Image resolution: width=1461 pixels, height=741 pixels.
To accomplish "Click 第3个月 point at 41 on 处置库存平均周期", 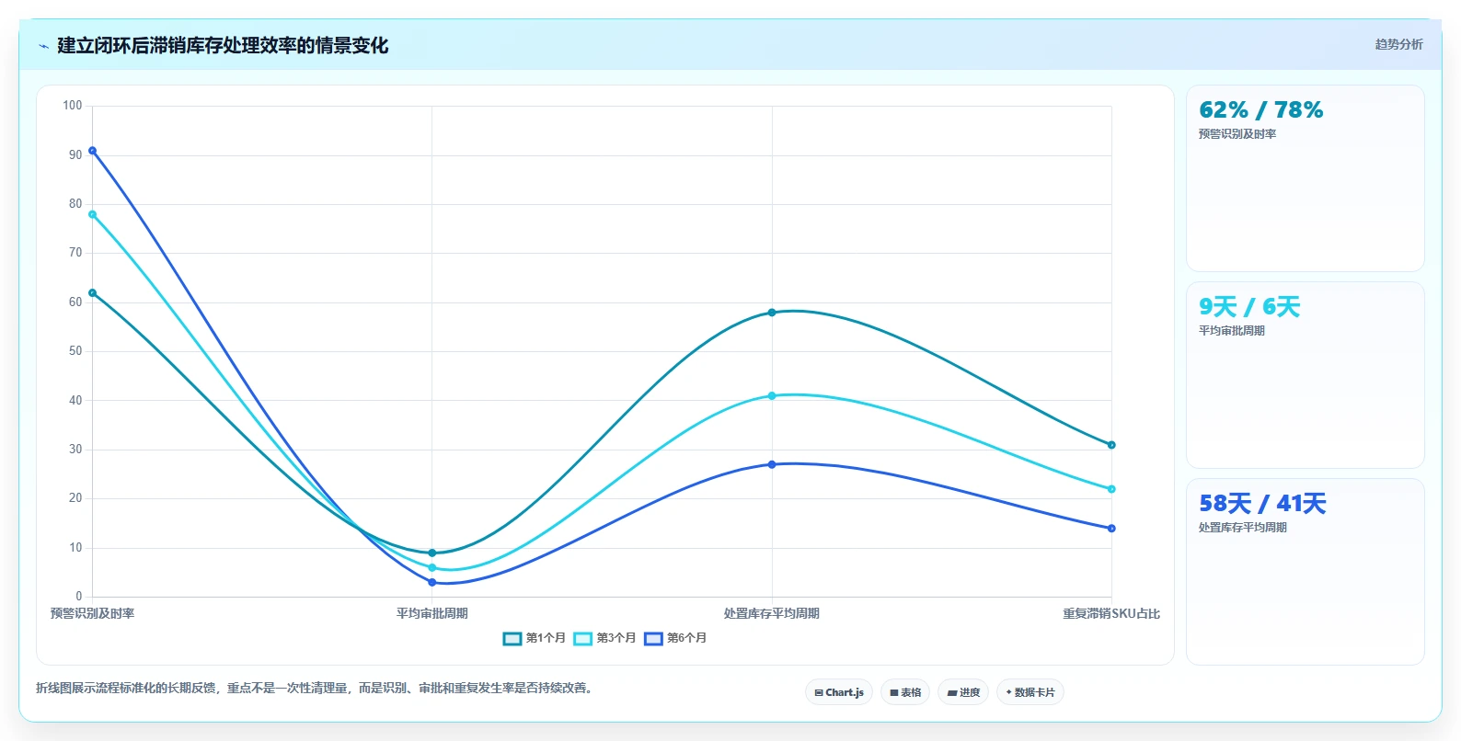I will [x=772, y=396].
